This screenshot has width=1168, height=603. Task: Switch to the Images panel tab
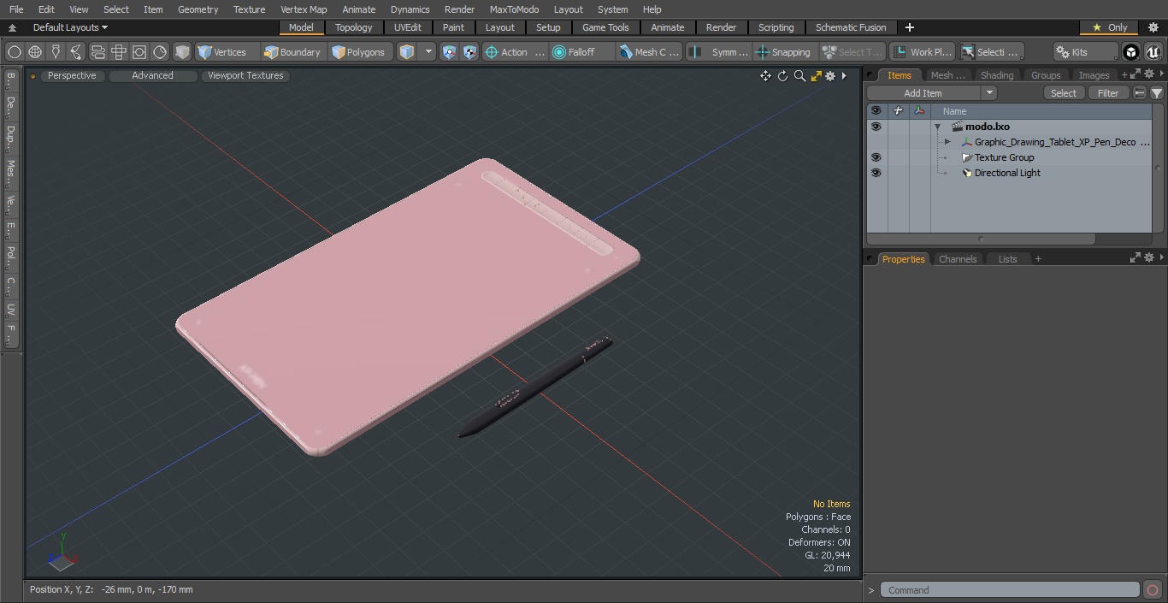click(x=1094, y=75)
